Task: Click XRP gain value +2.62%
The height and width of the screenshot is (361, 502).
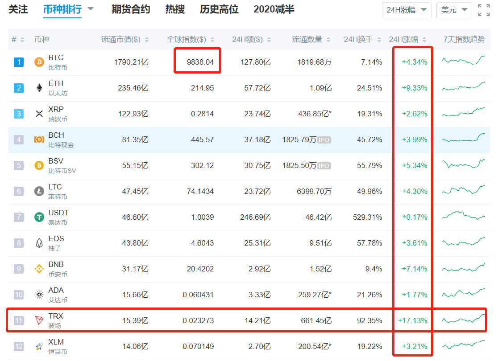Action: (415, 114)
